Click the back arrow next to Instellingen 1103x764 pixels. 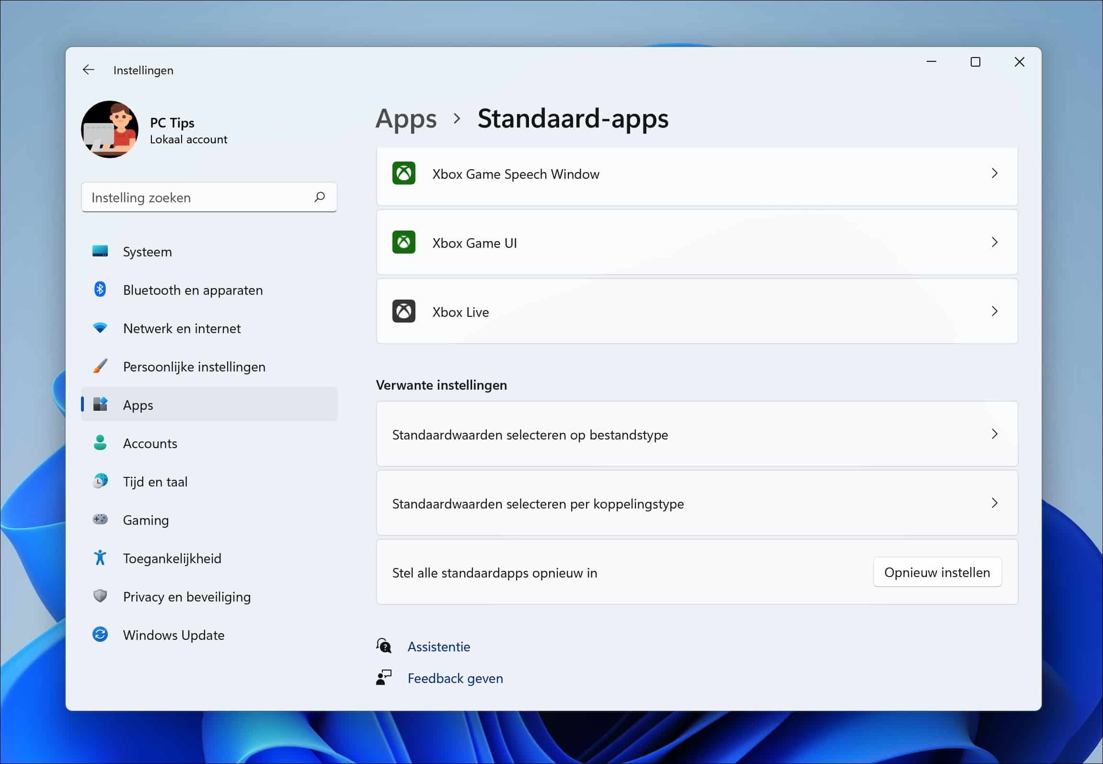89,69
